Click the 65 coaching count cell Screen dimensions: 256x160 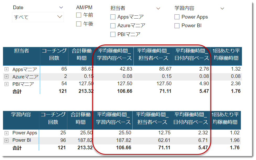pyautogui.click(x=64, y=69)
